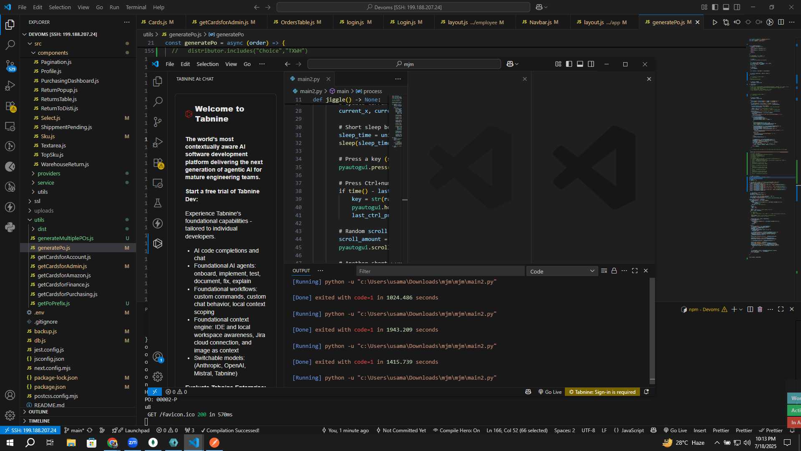Toggle Insert mode in status bar
801x451 pixels.
(x=700, y=431)
